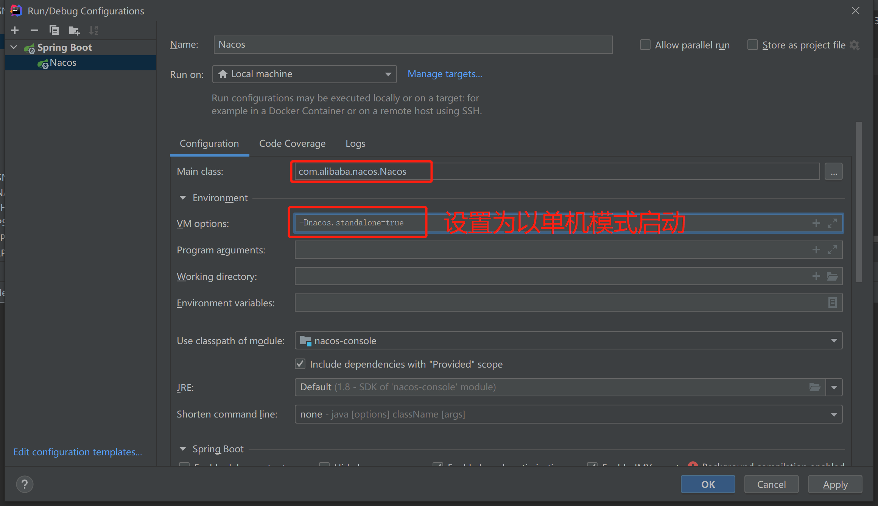878x506 pixels.
Task: Collapse the Environment section
Action: click(x=183, y=198)
